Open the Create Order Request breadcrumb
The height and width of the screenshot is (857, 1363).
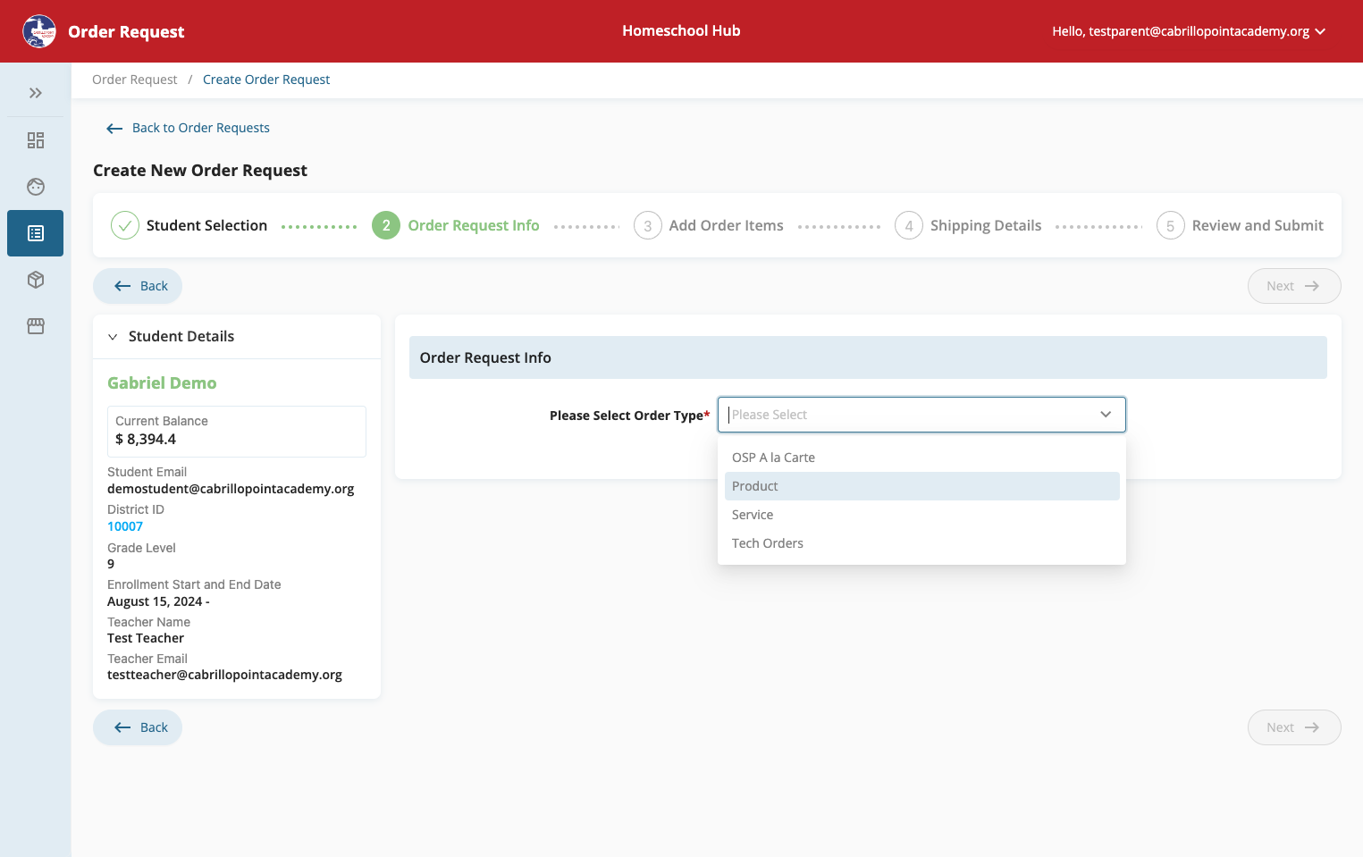click(266, 80)
